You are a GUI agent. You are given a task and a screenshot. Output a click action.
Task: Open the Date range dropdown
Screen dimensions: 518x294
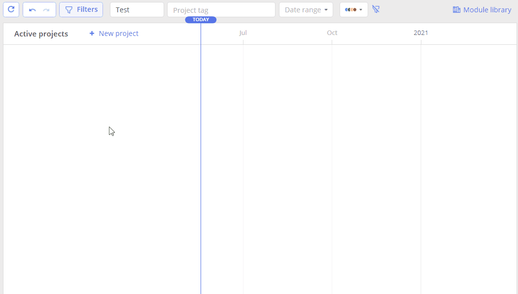[x=306, y=9]
